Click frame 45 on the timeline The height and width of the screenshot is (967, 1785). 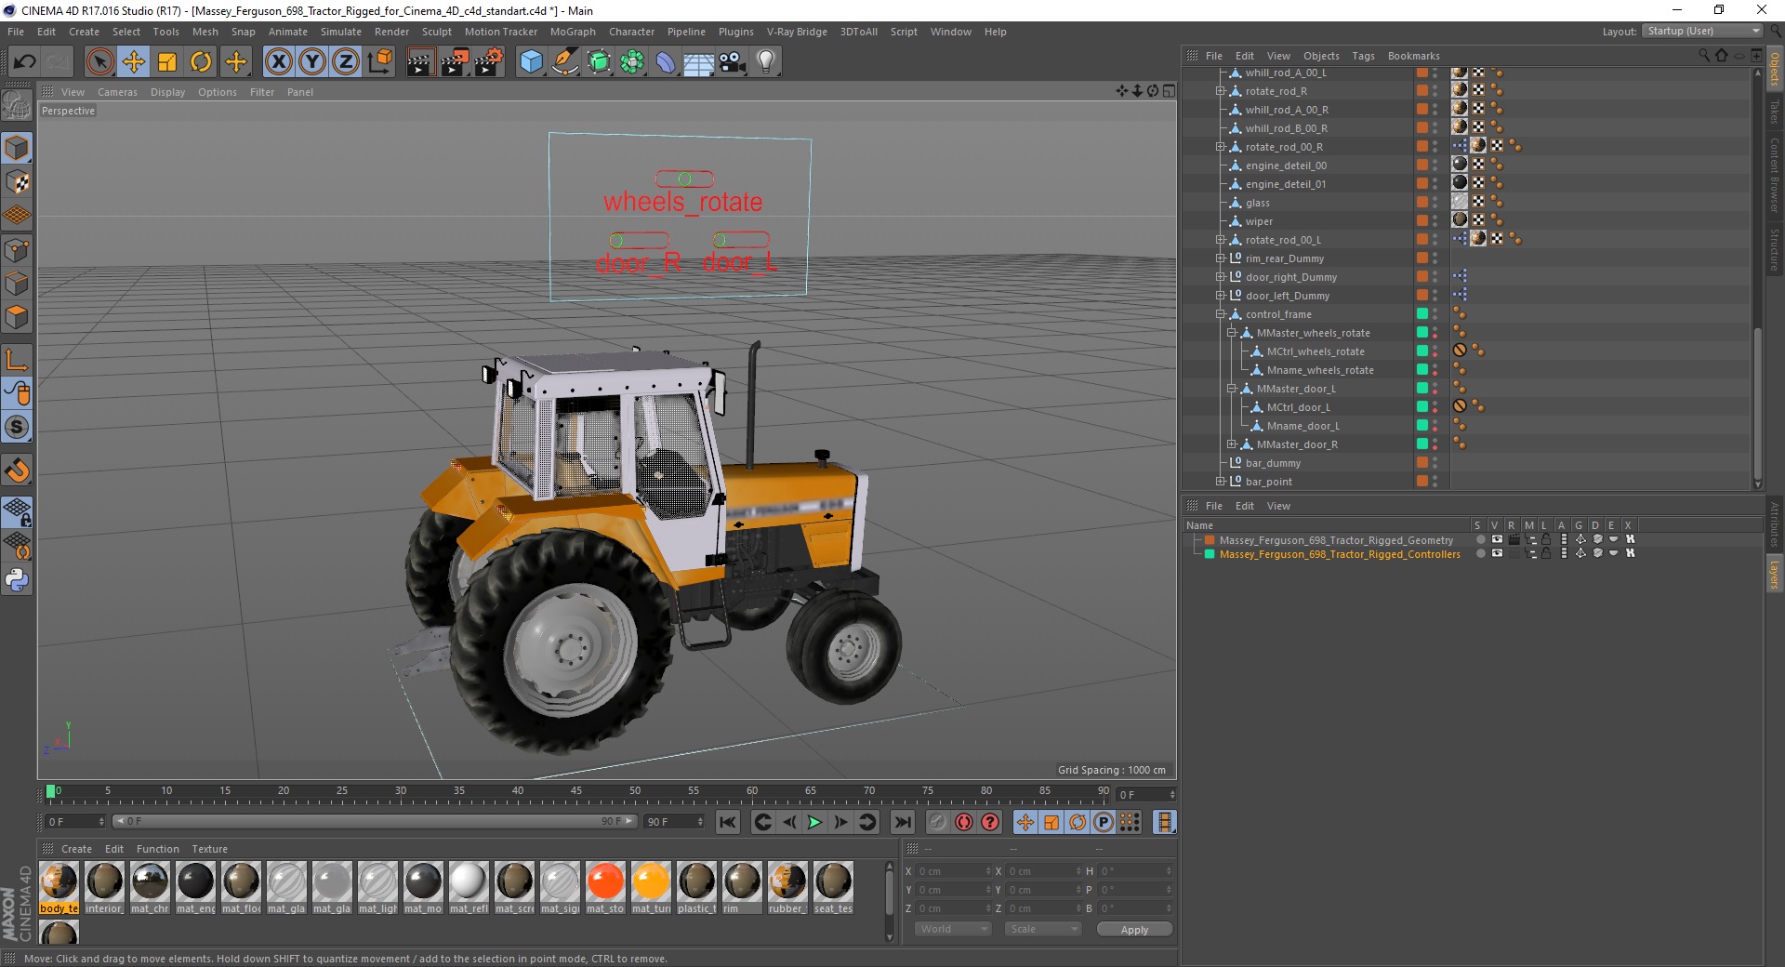coord(576,793)
